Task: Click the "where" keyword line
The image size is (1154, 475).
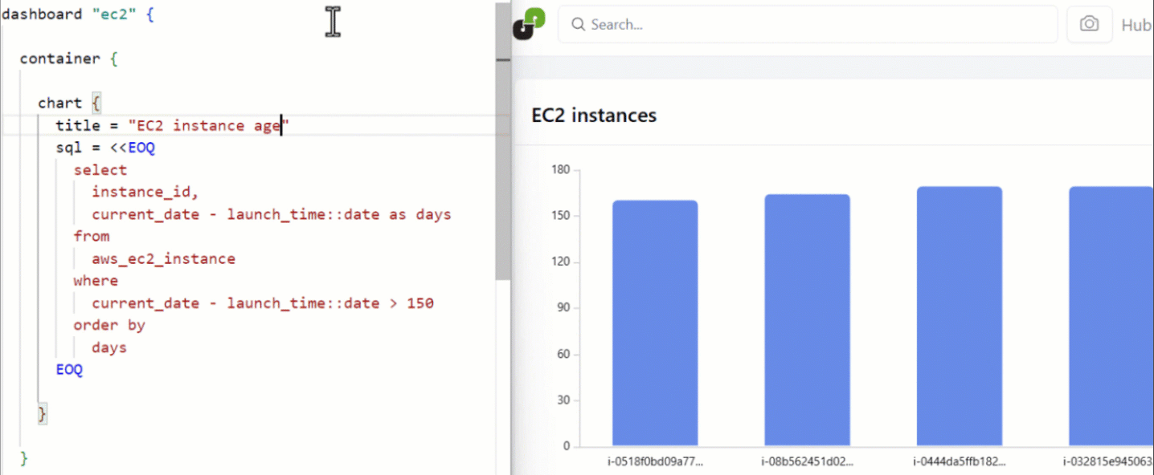Action: (96, 281)
